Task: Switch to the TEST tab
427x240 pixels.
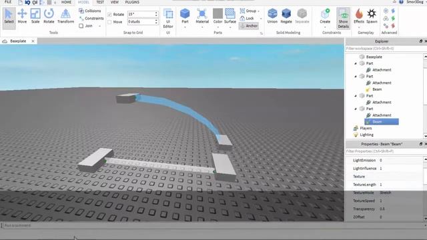Action: [100, 2]
